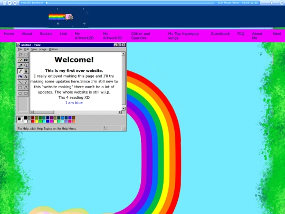
Task: Click the Paint canvas scroll-down arrow
Action: coord(123,108)
